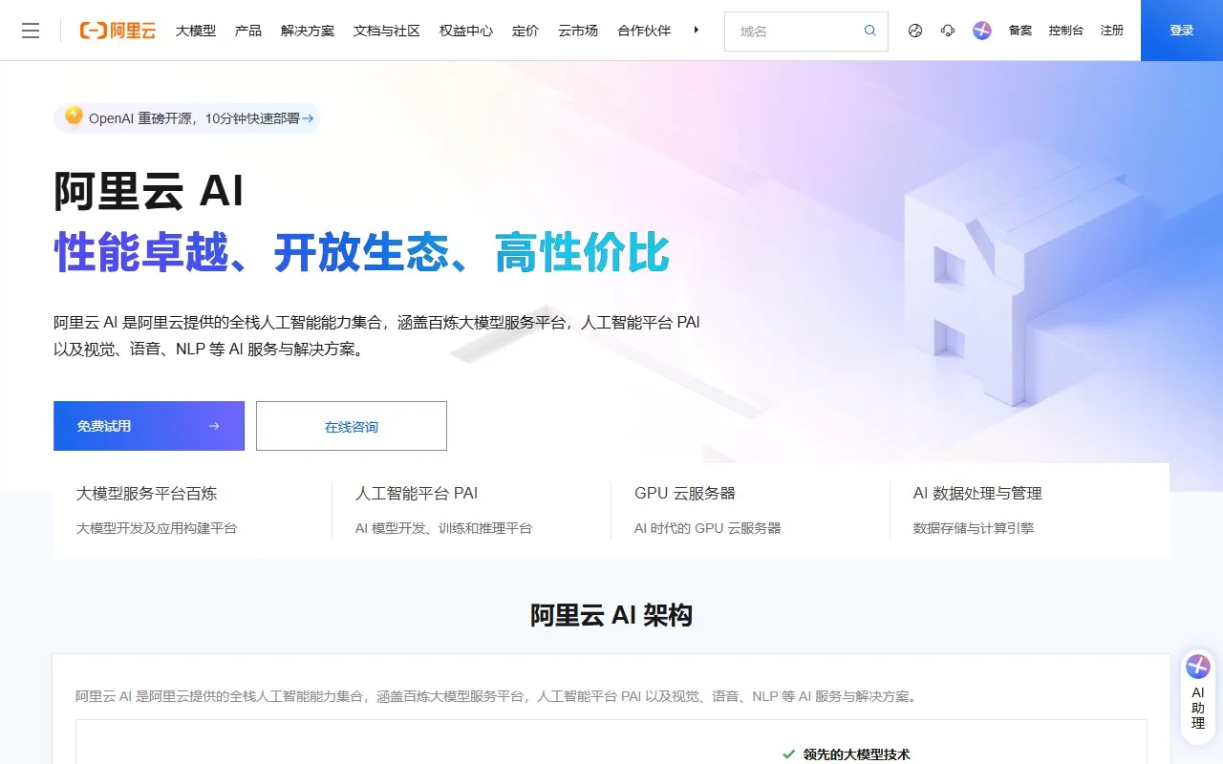Click the 免费试用 button
Screen dimensions: 1223x764
(148, 426)
